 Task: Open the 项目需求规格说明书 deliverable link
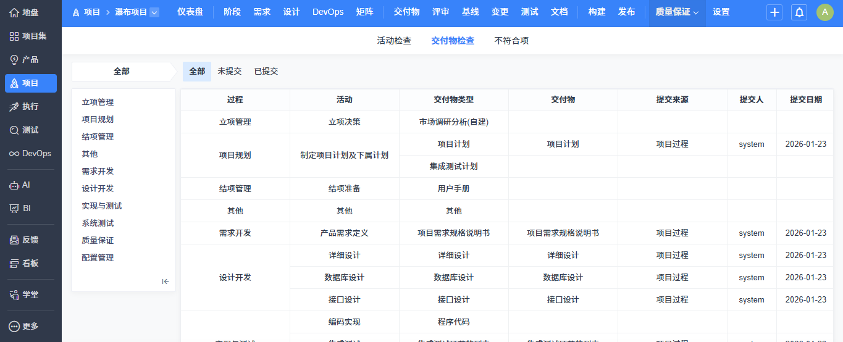(x=563, y=233)
